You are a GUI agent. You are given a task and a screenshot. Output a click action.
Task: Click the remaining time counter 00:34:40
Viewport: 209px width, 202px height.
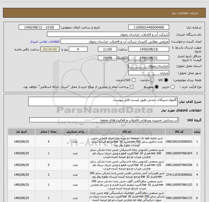pos(50,49)
